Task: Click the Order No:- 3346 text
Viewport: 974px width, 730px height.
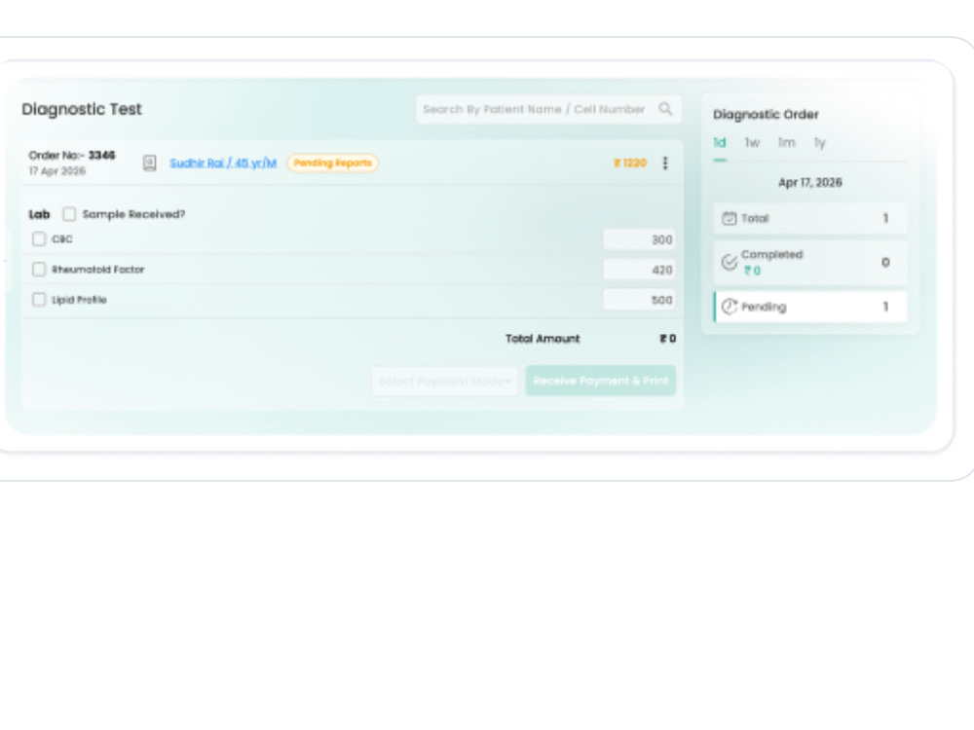Action: (72, 155)
